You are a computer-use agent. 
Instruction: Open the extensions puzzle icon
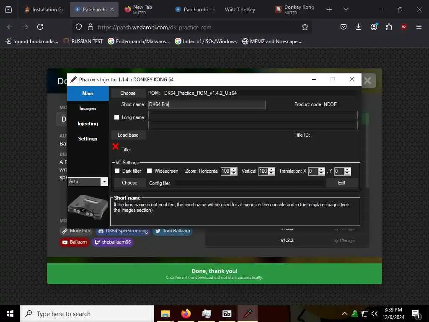click(x=389, y=27)
